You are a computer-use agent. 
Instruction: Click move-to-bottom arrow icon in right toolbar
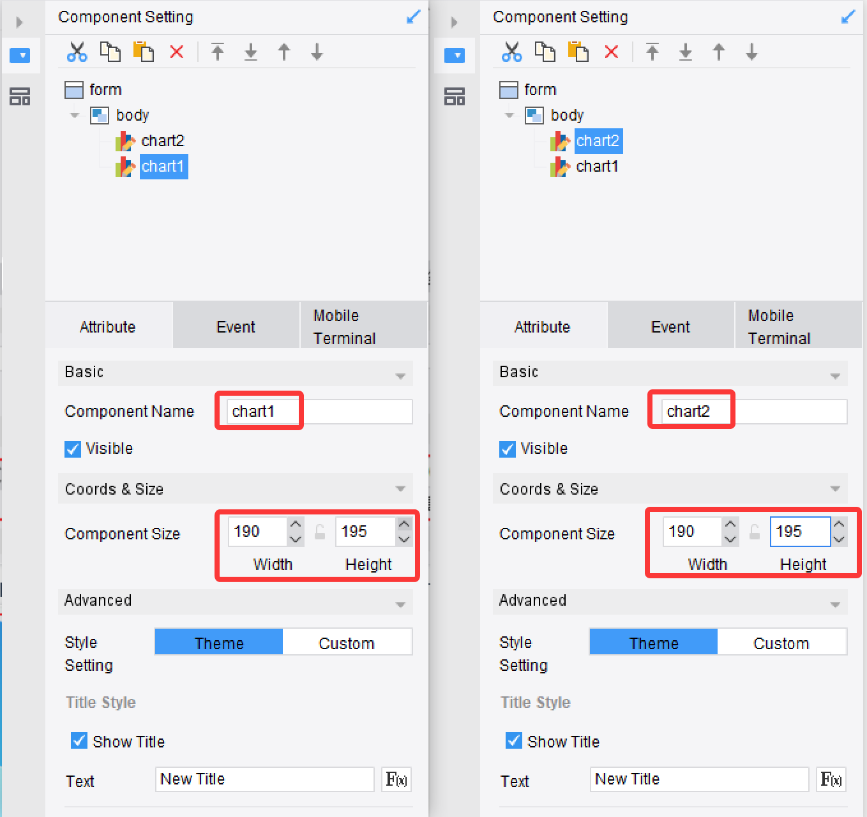686,52
